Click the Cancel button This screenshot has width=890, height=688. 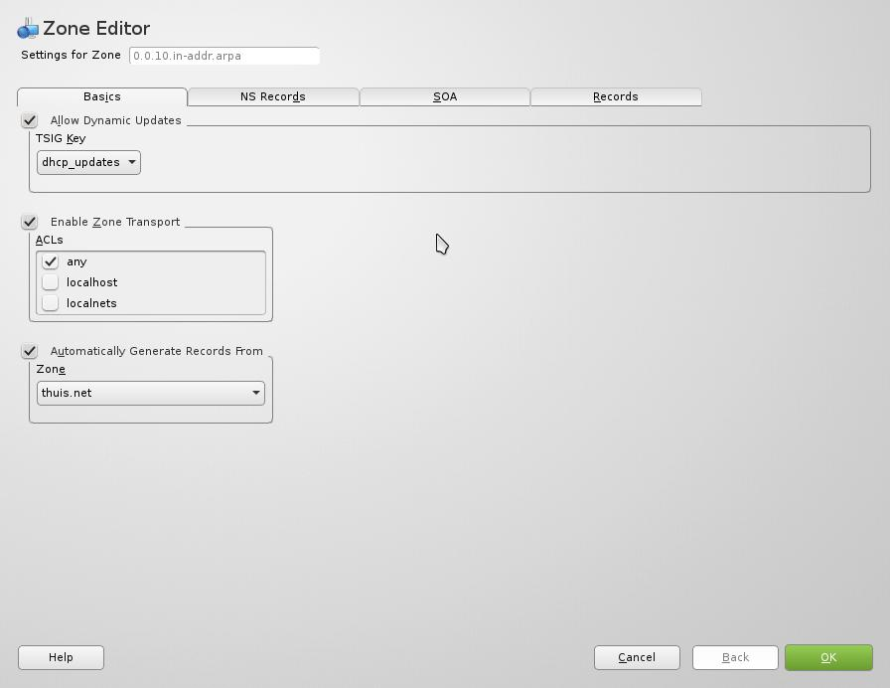[x=637, y=657]
